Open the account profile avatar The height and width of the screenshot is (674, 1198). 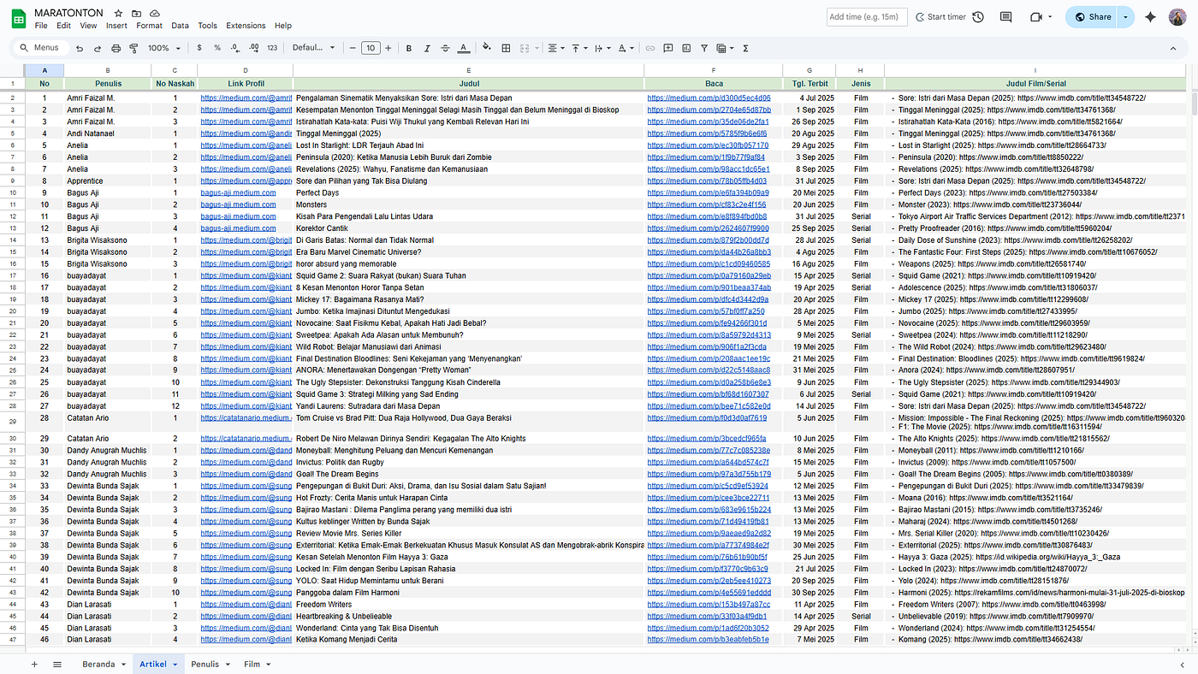click(1177, 17)
